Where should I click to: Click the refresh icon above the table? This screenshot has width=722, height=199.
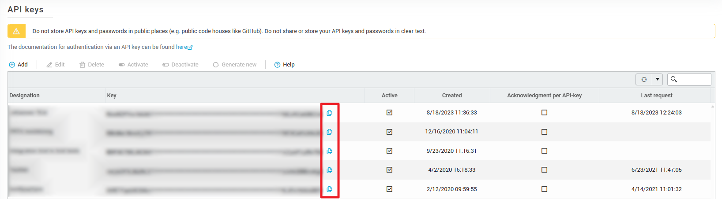click(x=644, y=79)
